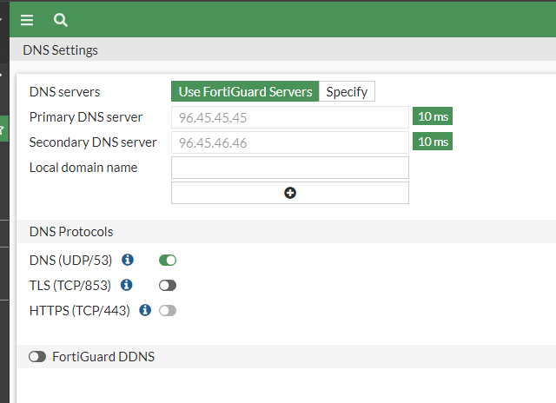Click the primary server 10 ms latency badge
556x403 pixels.
433,117
